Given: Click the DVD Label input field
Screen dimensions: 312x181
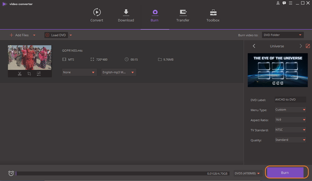Looking at the screenshot, I should click(290, 99).
